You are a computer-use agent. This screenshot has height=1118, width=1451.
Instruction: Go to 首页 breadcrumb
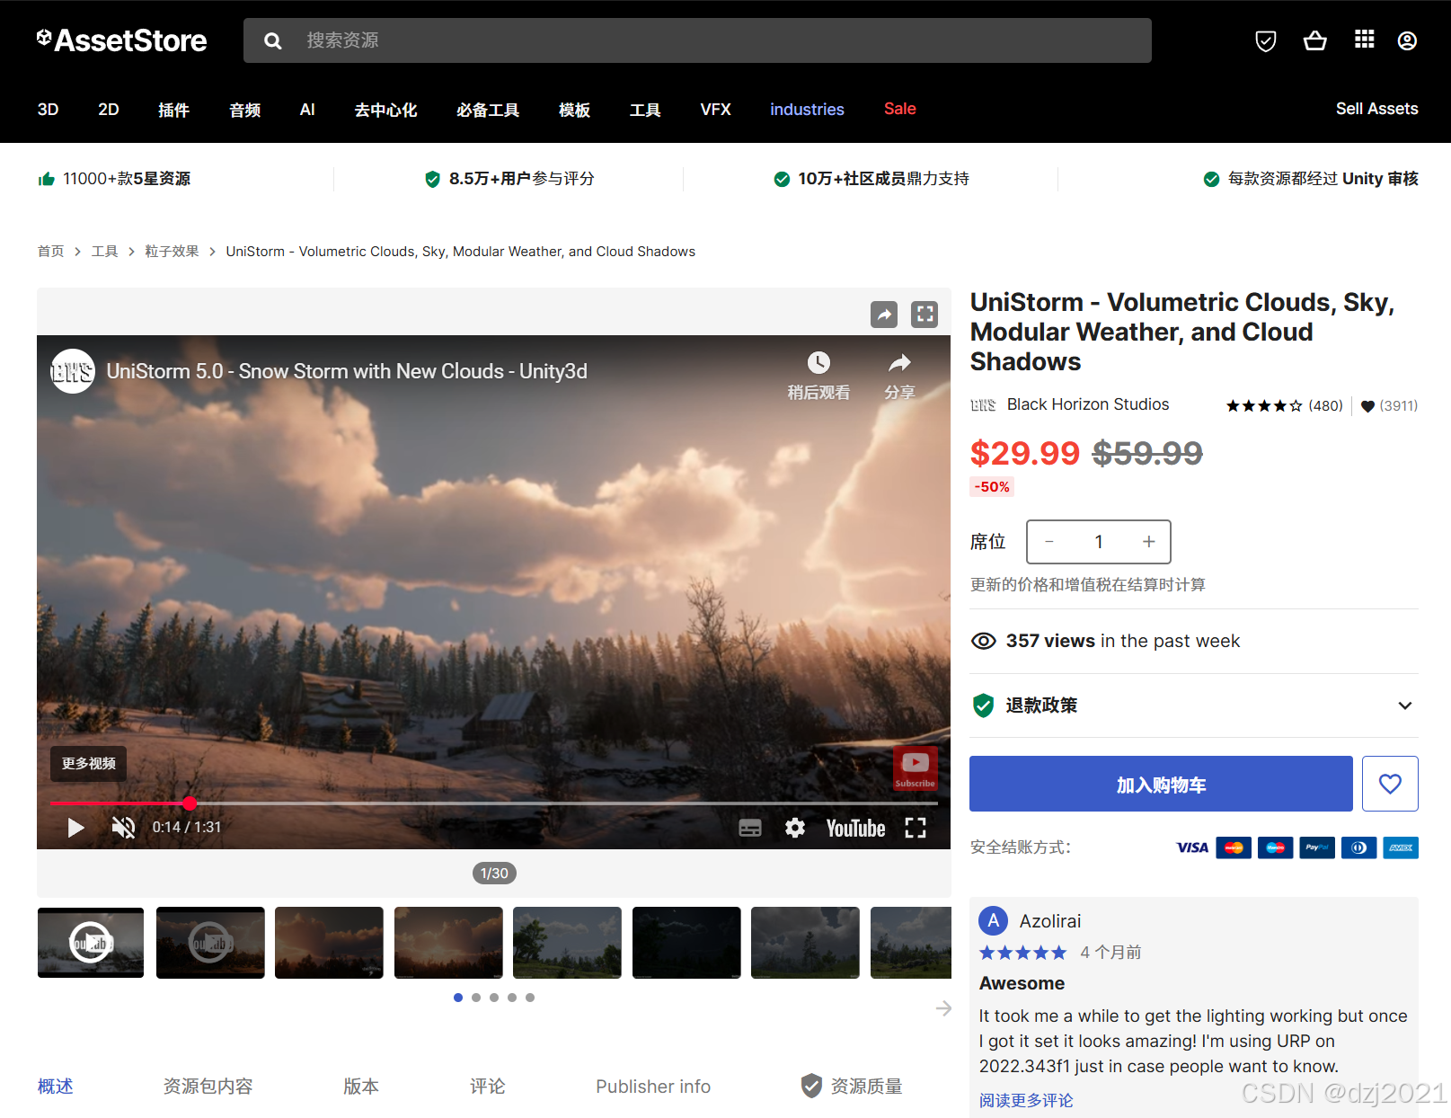pos(50,252)
